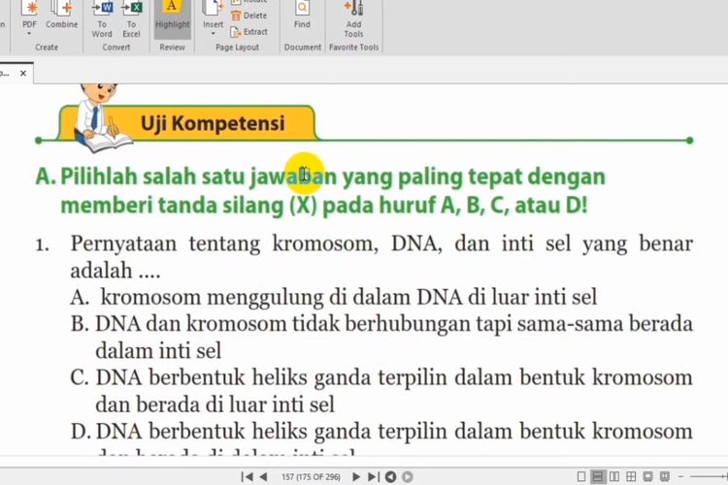Click the page number field 157
The width and height of the screenshot is (728, 485).
click(311, 476)
